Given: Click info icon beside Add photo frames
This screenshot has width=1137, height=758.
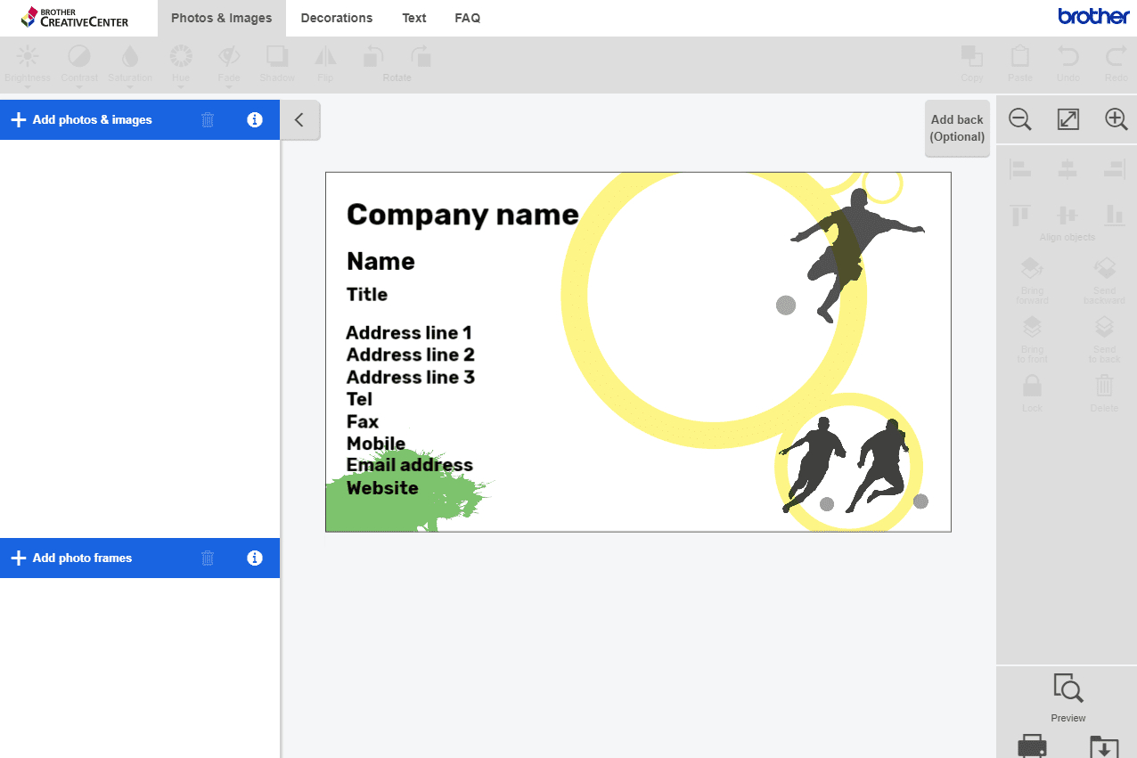Looking at the screenshot, I should (255, 558).
